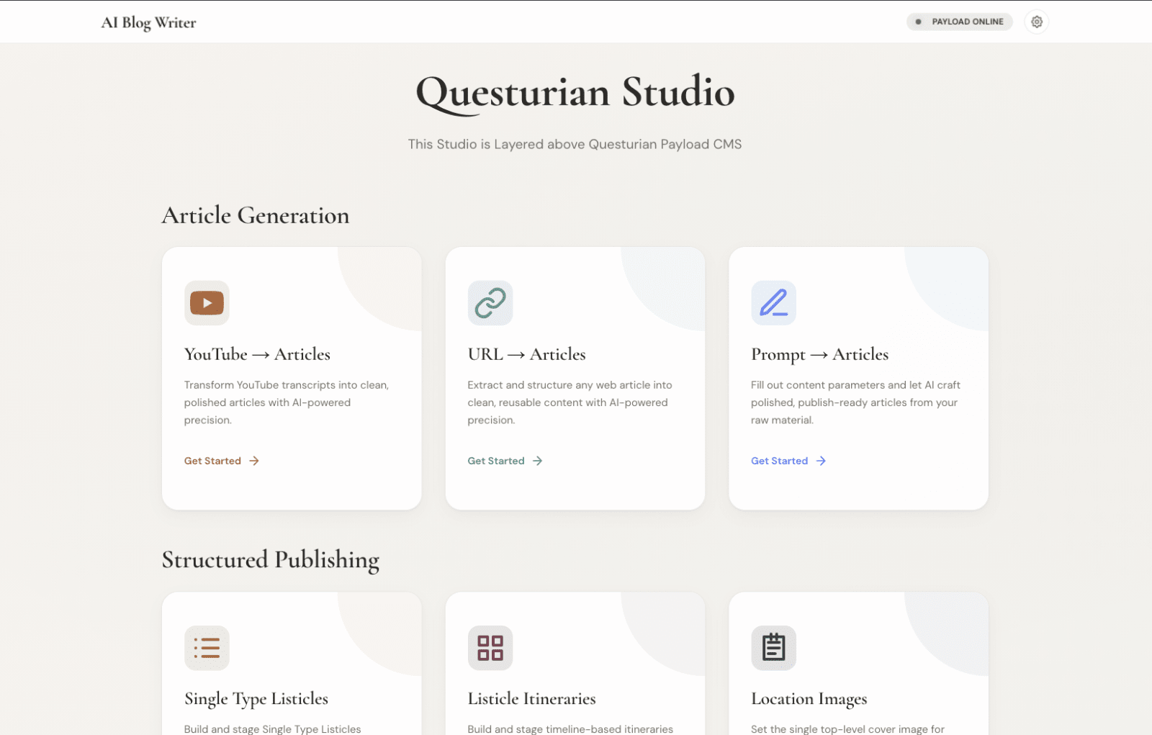Click the text 'Build and stage Single Type Listicles'

(x=272, y=729)
